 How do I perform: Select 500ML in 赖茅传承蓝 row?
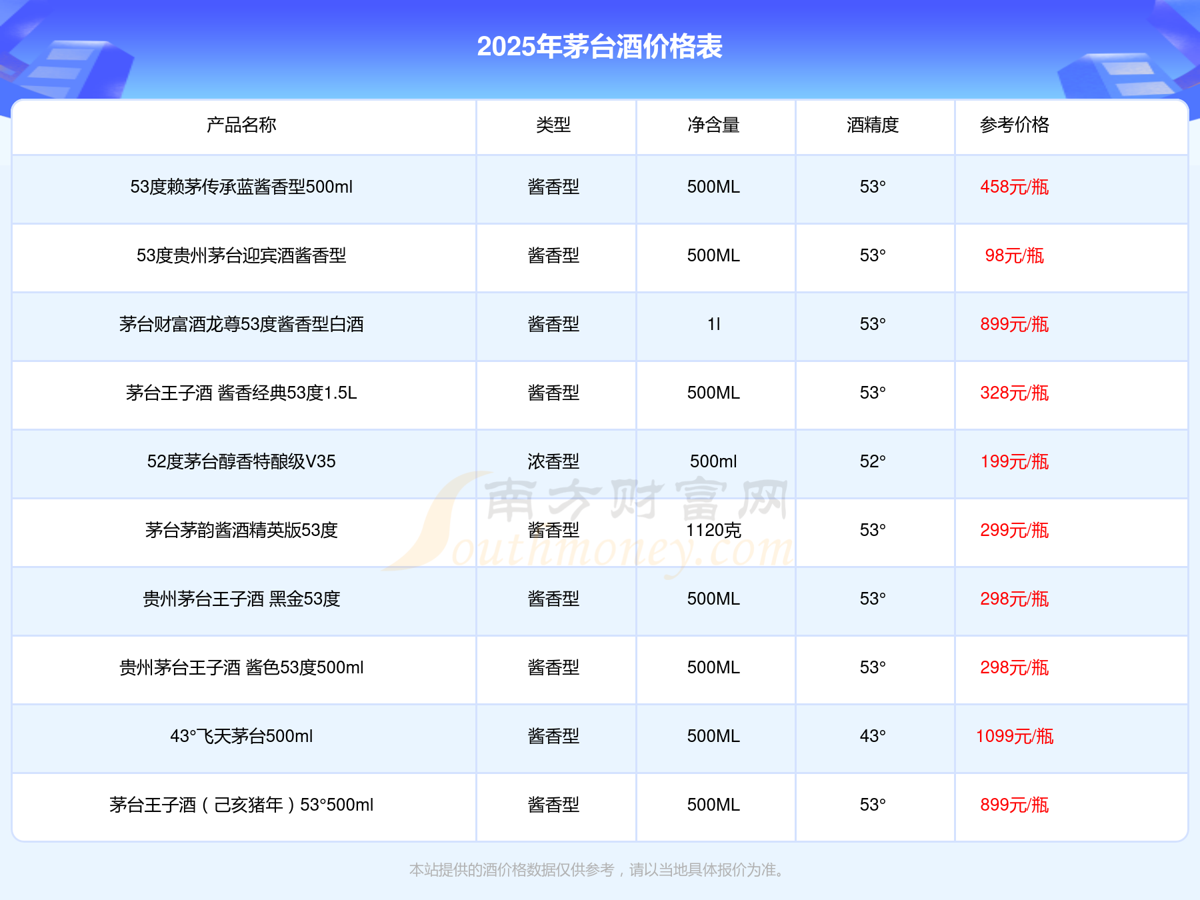713,187
